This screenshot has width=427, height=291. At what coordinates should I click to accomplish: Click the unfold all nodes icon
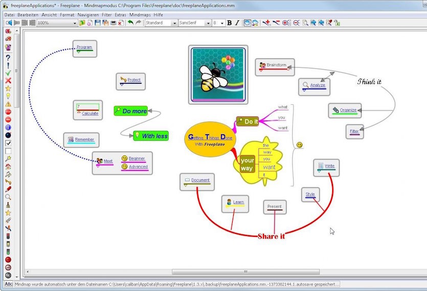pos(286,23)
